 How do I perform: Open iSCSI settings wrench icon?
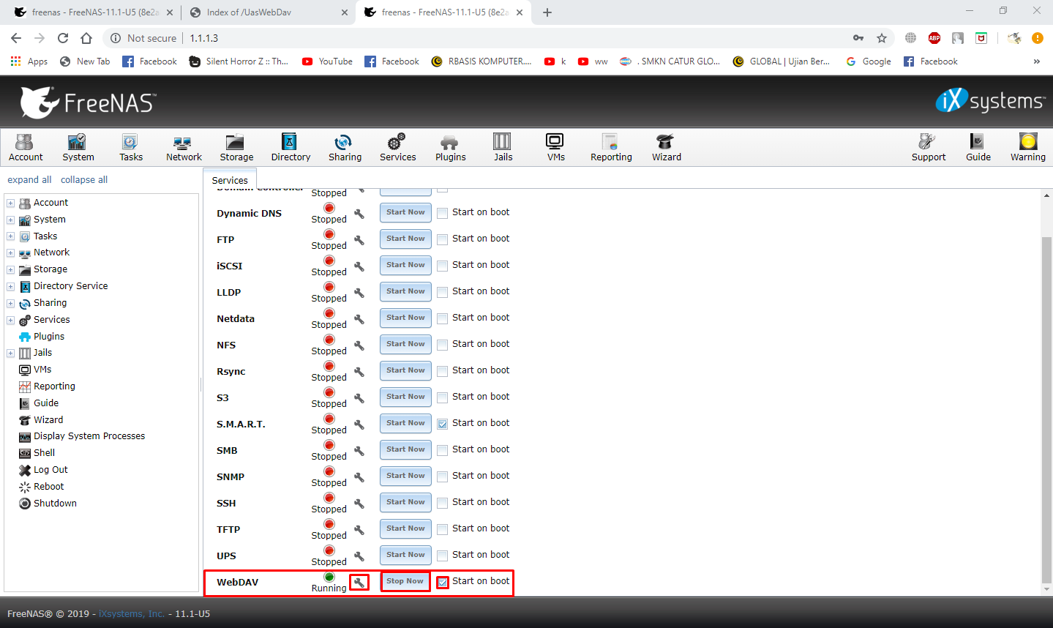(x=359, y=266)
